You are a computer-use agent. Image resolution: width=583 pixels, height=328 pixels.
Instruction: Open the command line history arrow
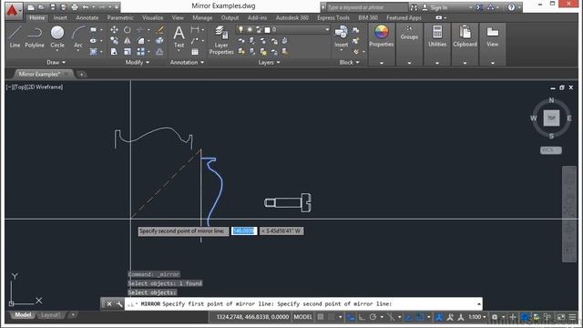pyautogui.click(x=479, y=303)
